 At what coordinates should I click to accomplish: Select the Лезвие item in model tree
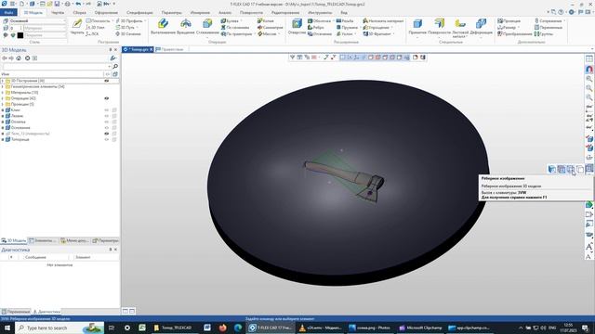coord(17,116)
